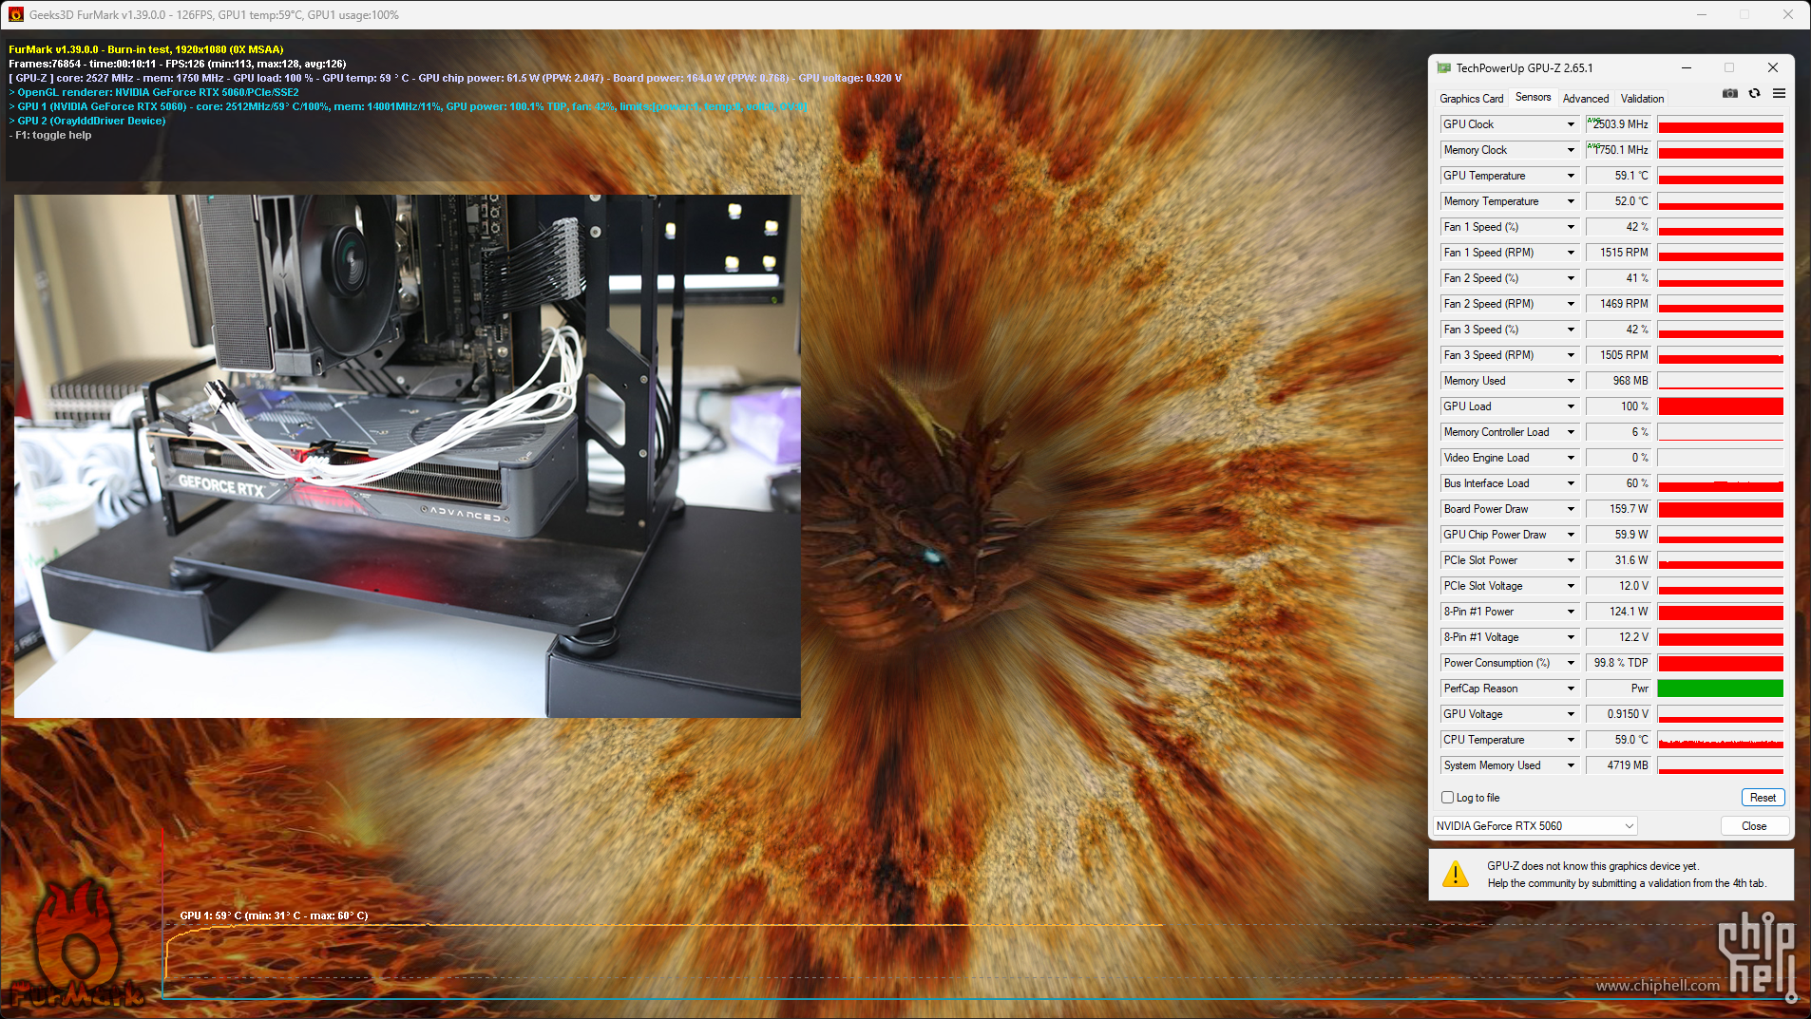Select the Sensors tab
This screenshot has width=1811, height=1019.
click(1533, 97)
